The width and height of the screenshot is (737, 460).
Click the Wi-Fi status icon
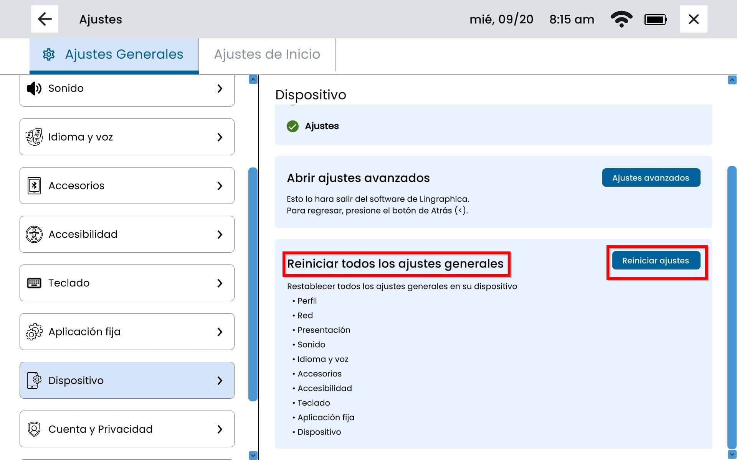tap(621, 19)
